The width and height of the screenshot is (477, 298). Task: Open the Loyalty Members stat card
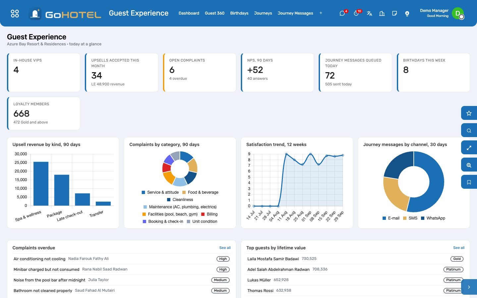coord(43,113)
